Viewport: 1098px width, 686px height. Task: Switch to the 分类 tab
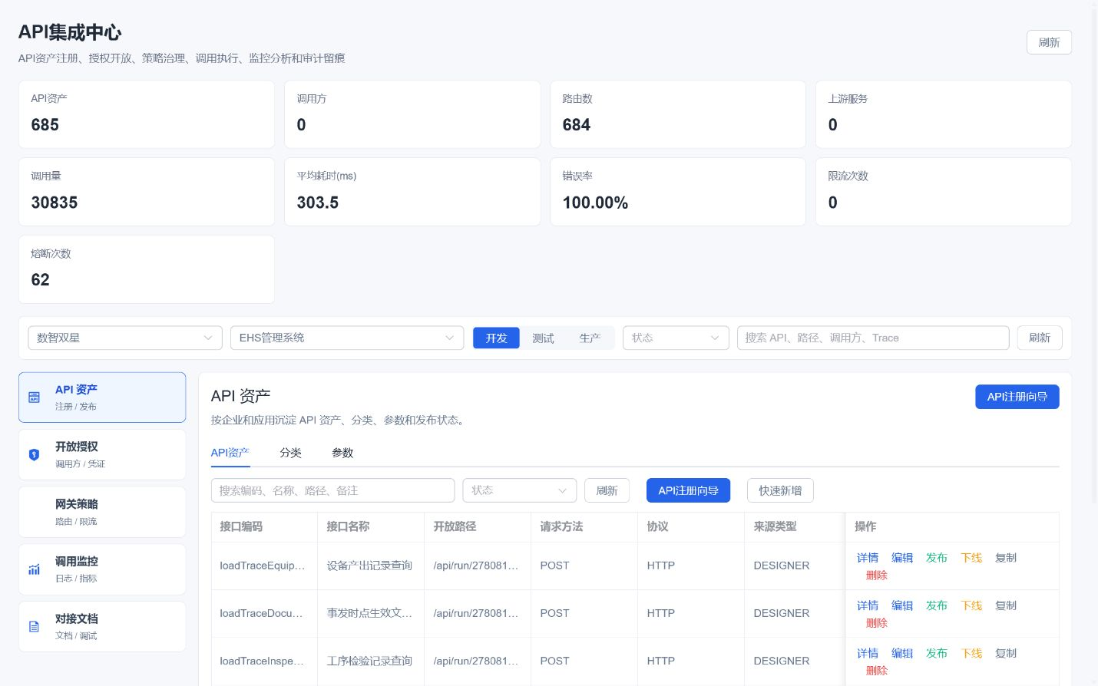point(290,453)
